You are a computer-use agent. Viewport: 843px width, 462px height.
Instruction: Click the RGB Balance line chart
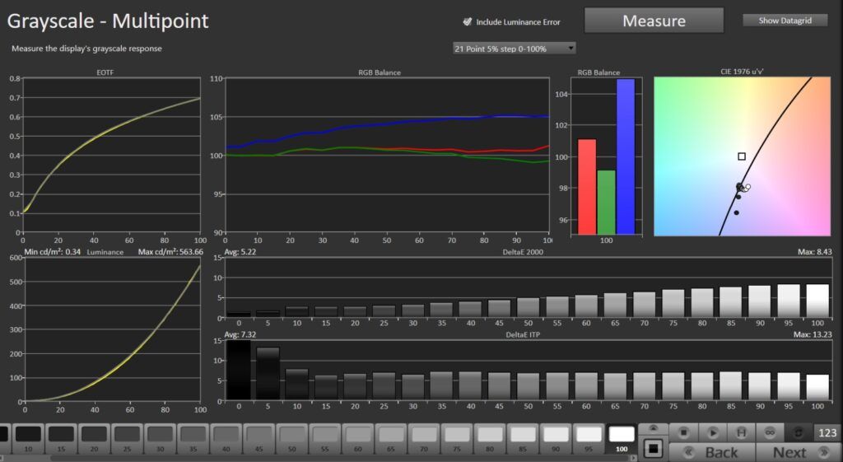[387, 156]
